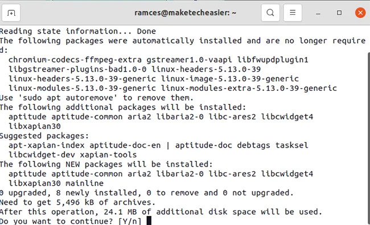This screenshot has height=225, width=370.
Task: Click the blinking cursor block at prompt
Action: click(x=149, y=221)
